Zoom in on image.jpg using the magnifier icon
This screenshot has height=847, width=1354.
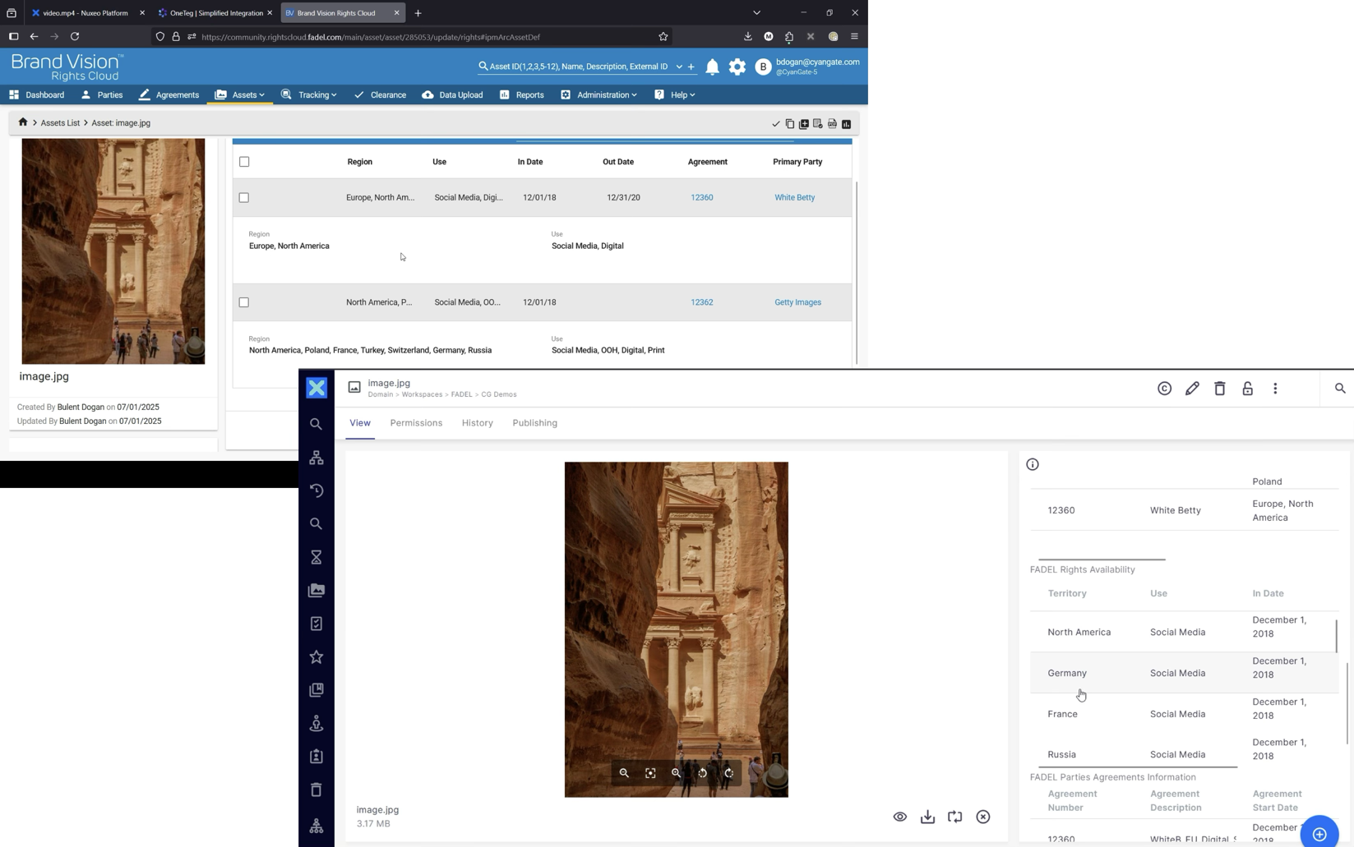tap(676, 773)
